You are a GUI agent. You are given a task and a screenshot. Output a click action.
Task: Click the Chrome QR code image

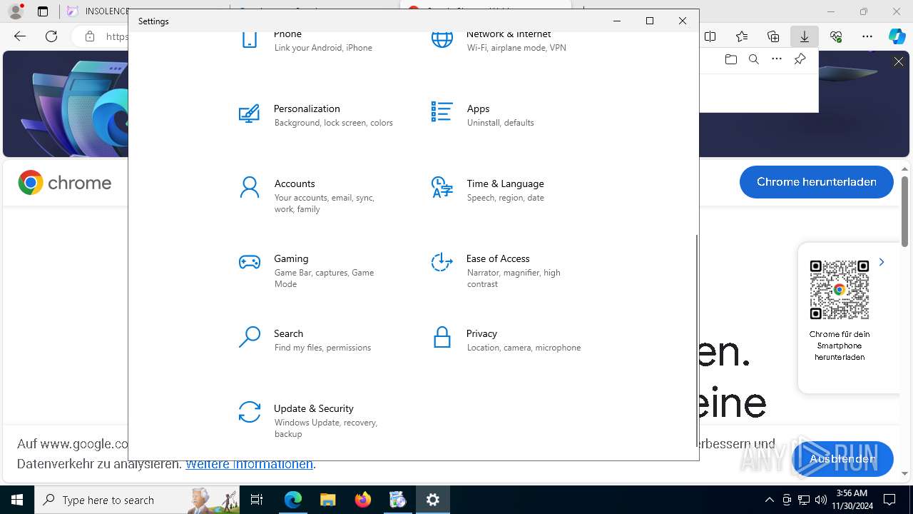pyautogui.click(x=840, y=290)
